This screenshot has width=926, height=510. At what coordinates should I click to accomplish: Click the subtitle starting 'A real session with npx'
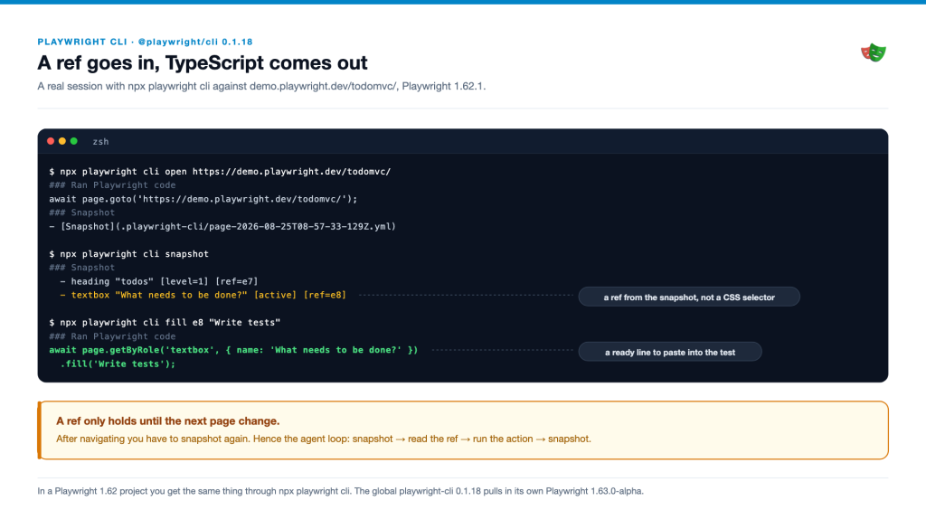point(261,86)
